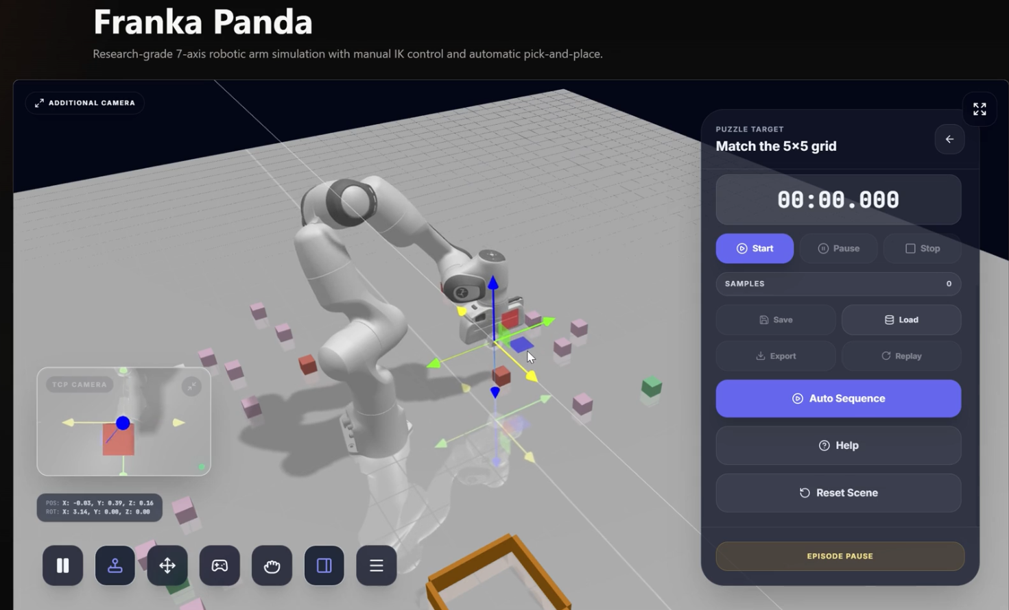Screen dimensions: 1009x610
Task: Click the timer display 00:00.000
Action: 838,199
